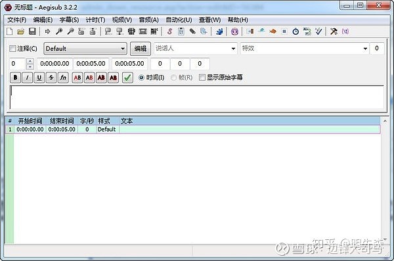
Task: Zoom video in with plus magnifier
Action: 59,32
